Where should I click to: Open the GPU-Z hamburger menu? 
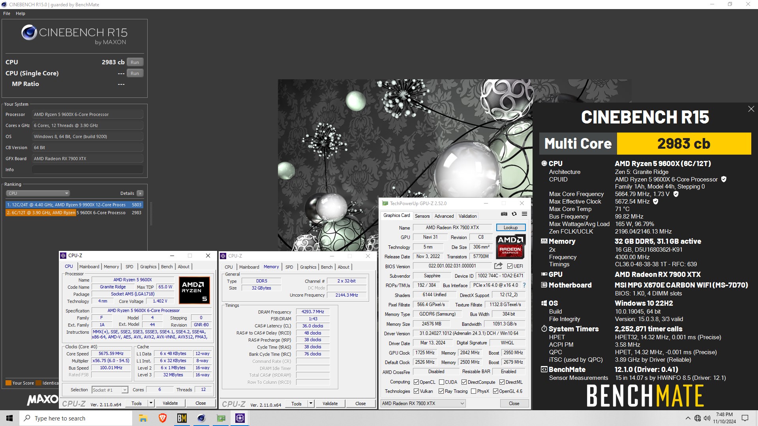click(x=524, y=214)
